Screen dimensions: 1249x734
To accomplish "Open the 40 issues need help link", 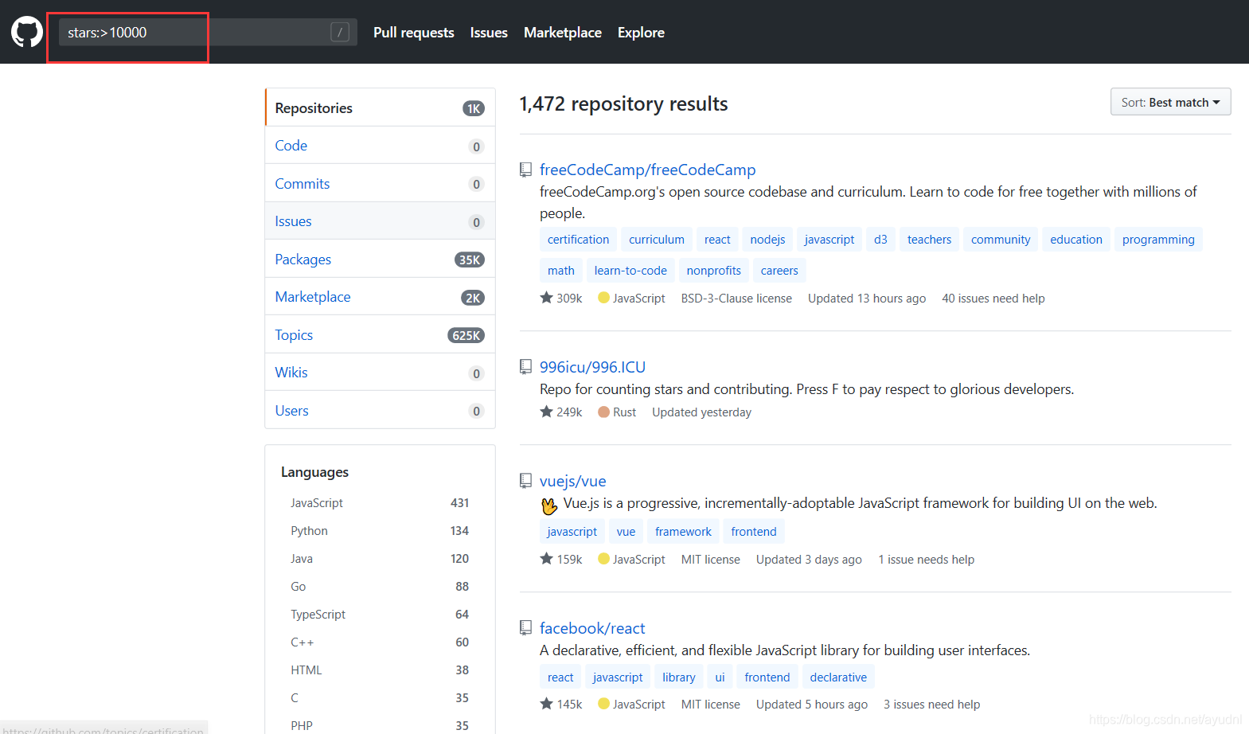I will pyautogui.click(x=993, y=299).
